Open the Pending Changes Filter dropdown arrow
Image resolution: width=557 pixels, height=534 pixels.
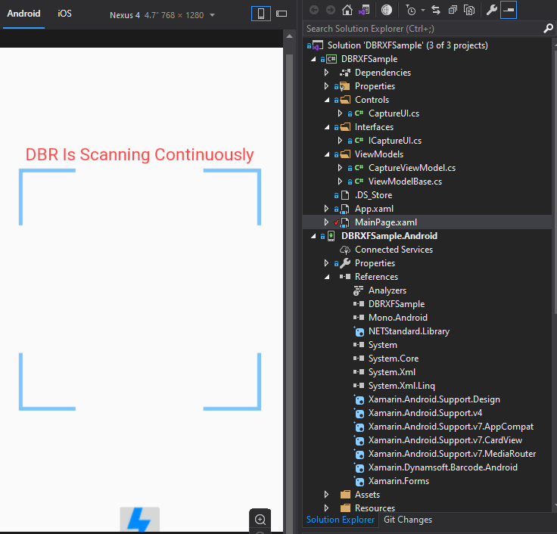point(423,10)
